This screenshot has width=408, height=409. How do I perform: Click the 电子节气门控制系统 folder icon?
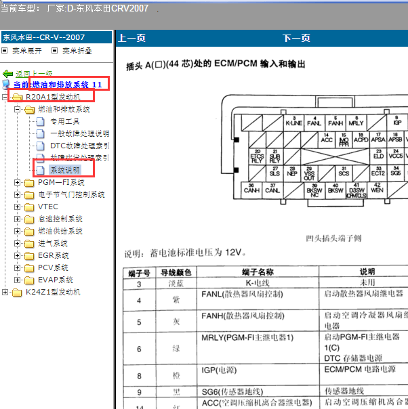(x=29, y=195)
